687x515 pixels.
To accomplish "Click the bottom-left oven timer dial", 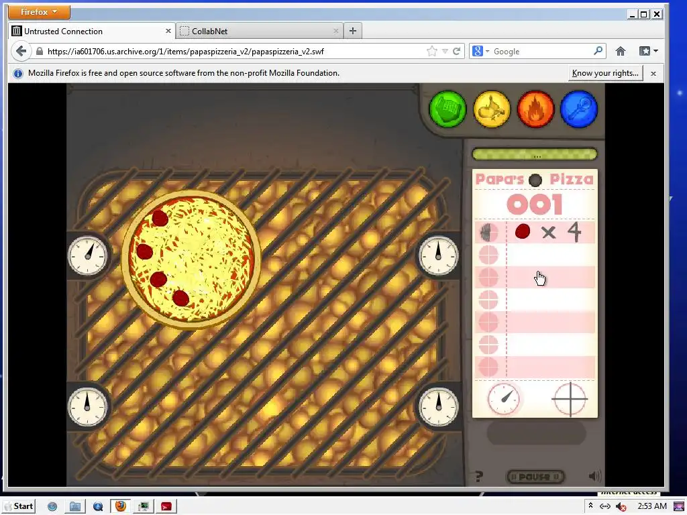I will click(88, 407).
